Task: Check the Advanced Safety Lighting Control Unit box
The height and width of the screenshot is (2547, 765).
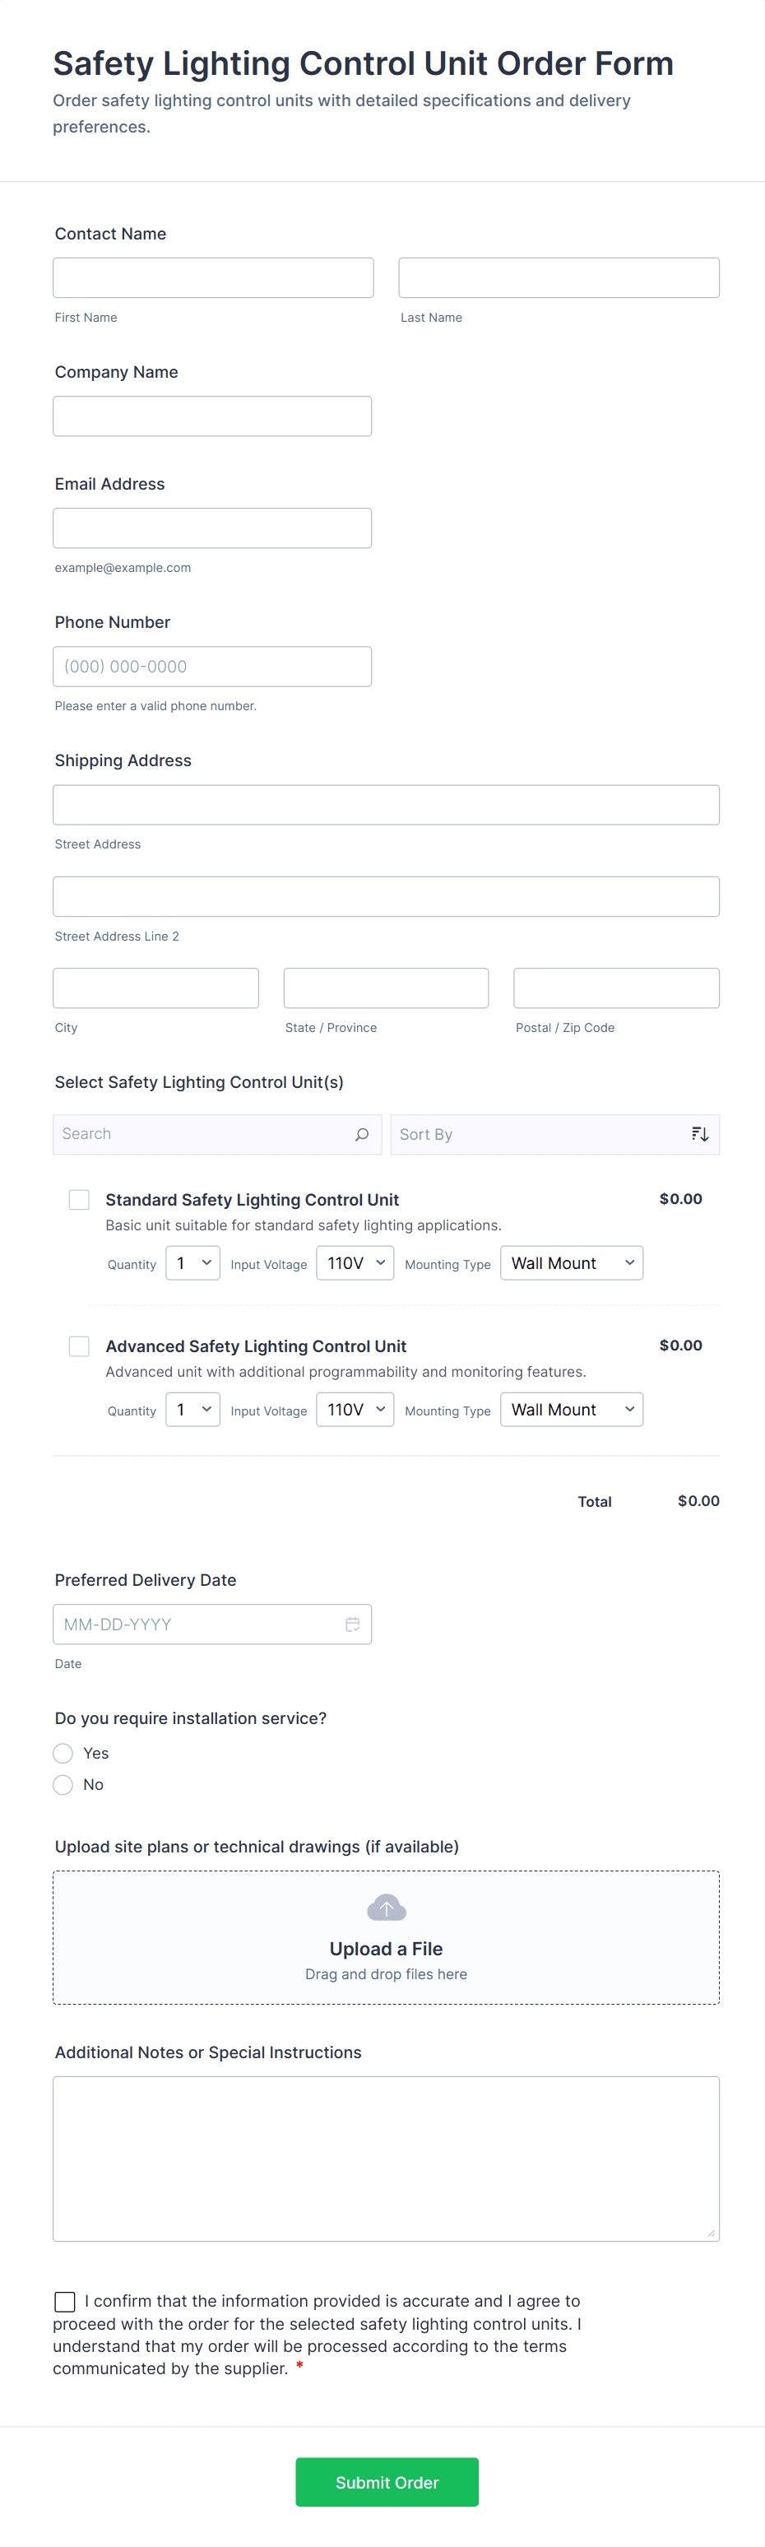Action: [x=79, y=1346]
